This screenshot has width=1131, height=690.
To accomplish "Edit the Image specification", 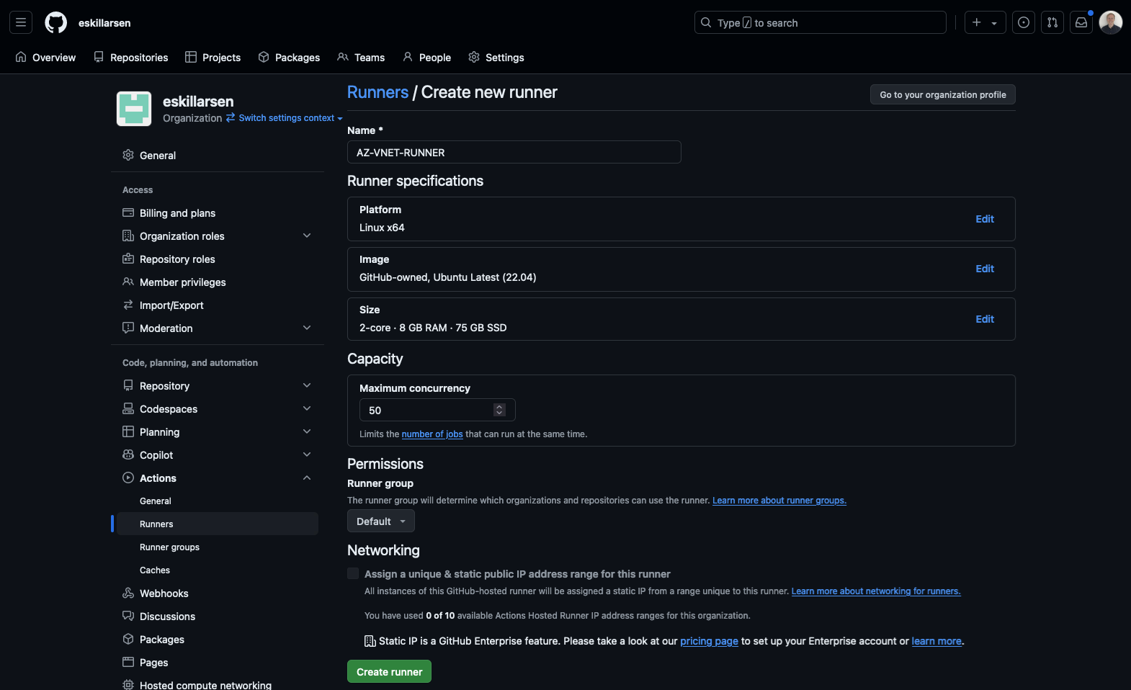I will click(985, 269).
